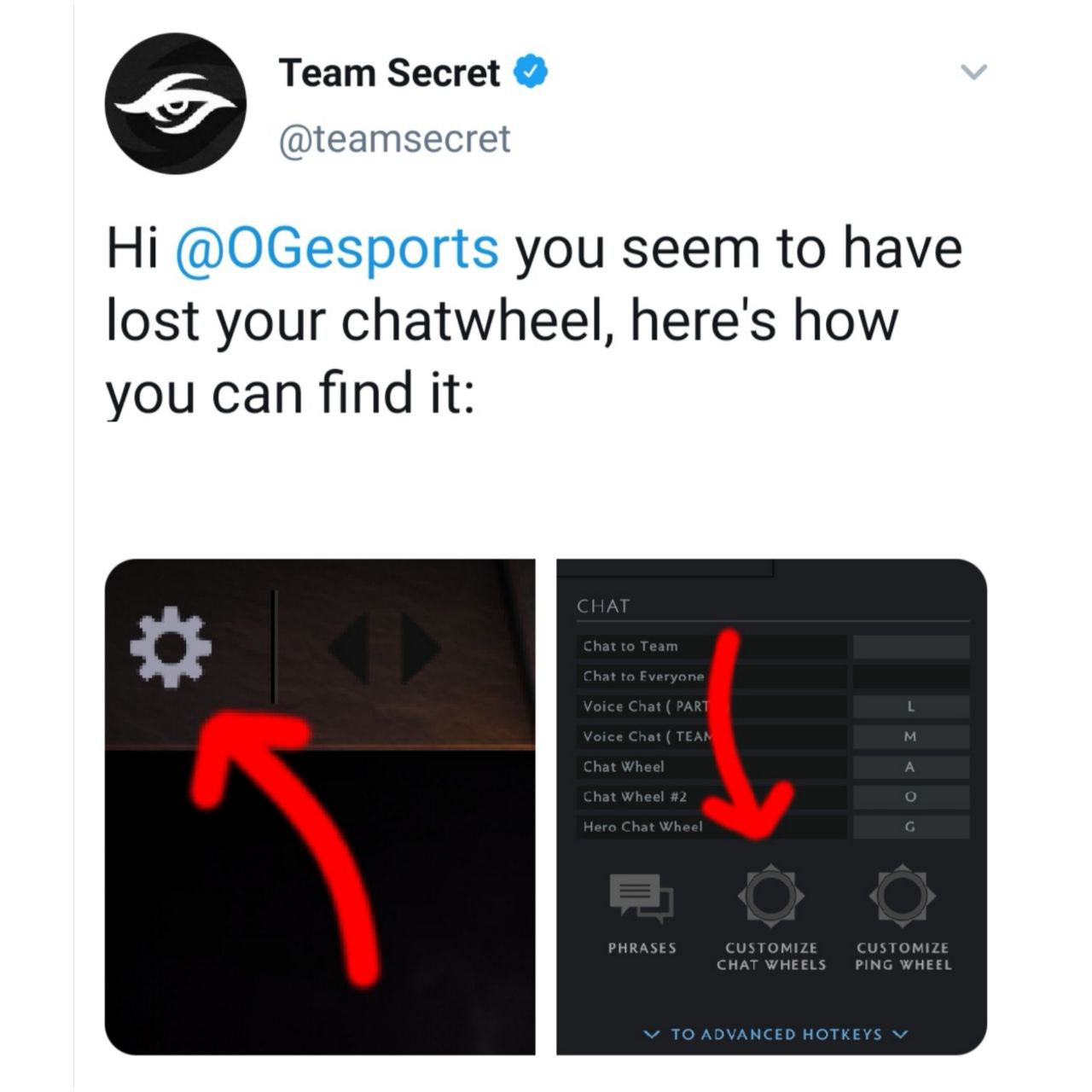This screenshot has height=1092, width=1092.
Task: Click the settings gear icon
Action: 170,648
